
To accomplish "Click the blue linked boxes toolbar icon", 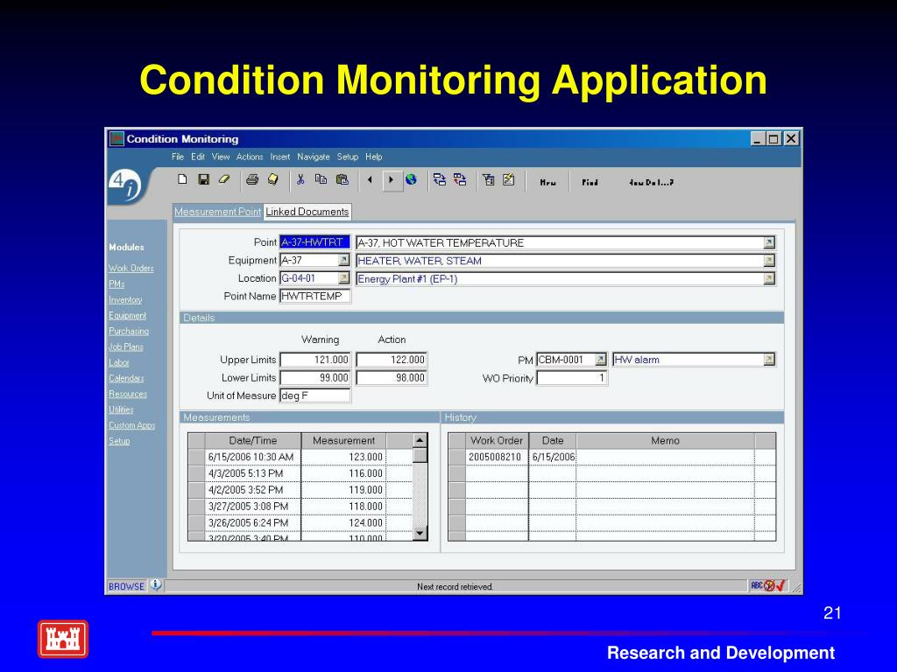I will 440,180.
